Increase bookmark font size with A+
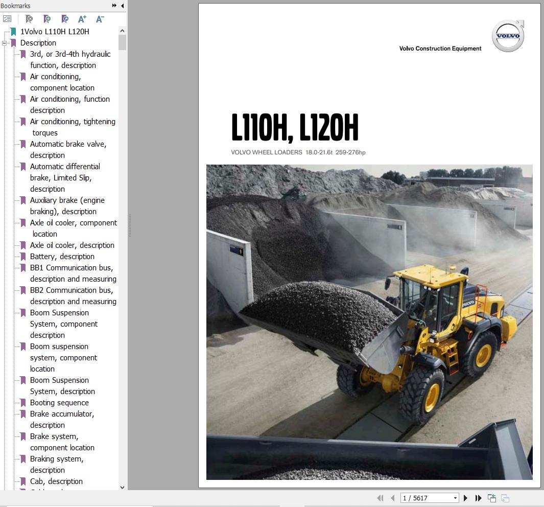The image size is (544, 507). [x=82, y=19]
